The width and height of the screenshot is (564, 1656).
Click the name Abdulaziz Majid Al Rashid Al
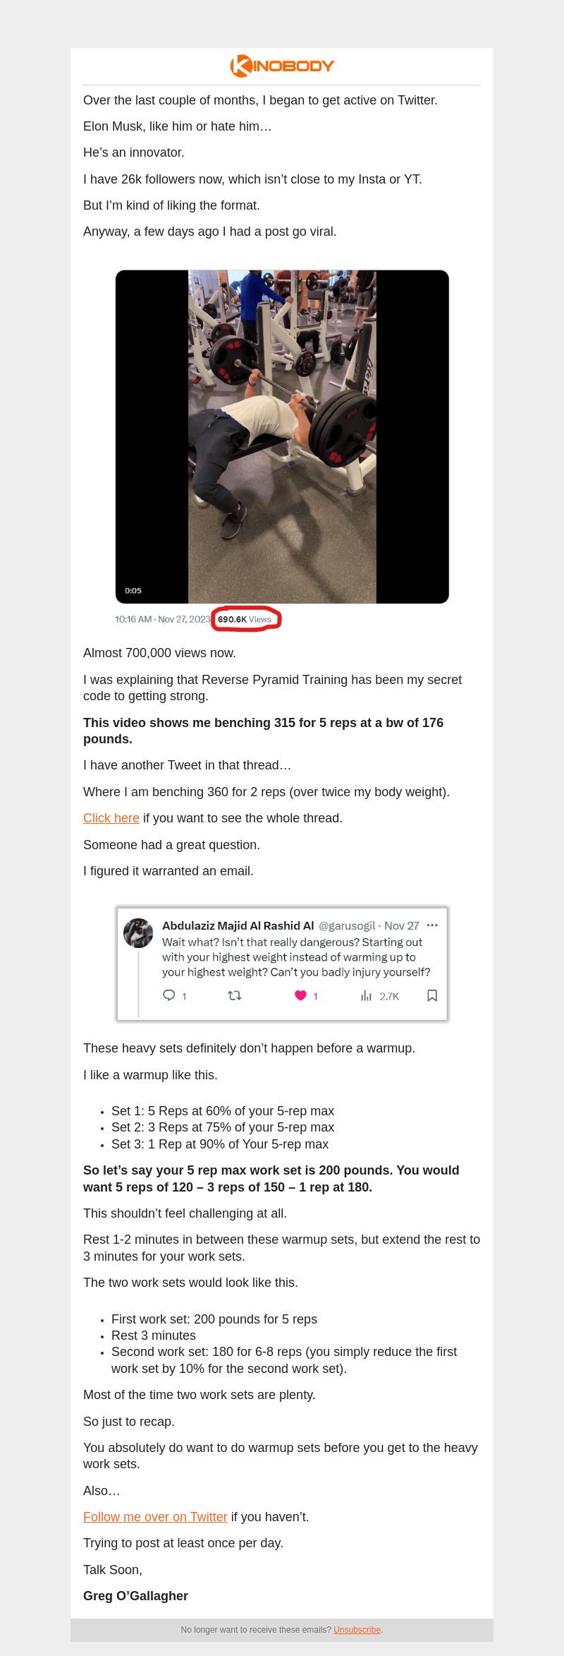[238, 925]
